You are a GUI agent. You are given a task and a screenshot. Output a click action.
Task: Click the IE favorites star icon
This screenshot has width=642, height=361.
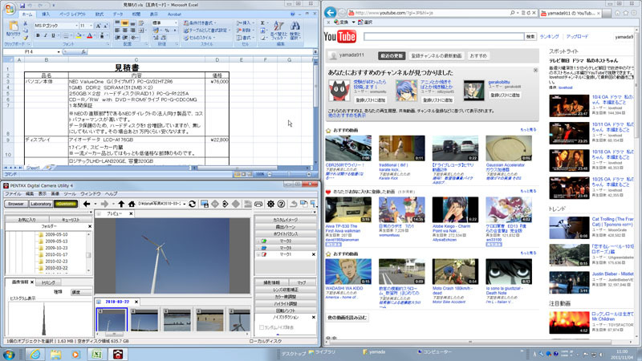626,13
